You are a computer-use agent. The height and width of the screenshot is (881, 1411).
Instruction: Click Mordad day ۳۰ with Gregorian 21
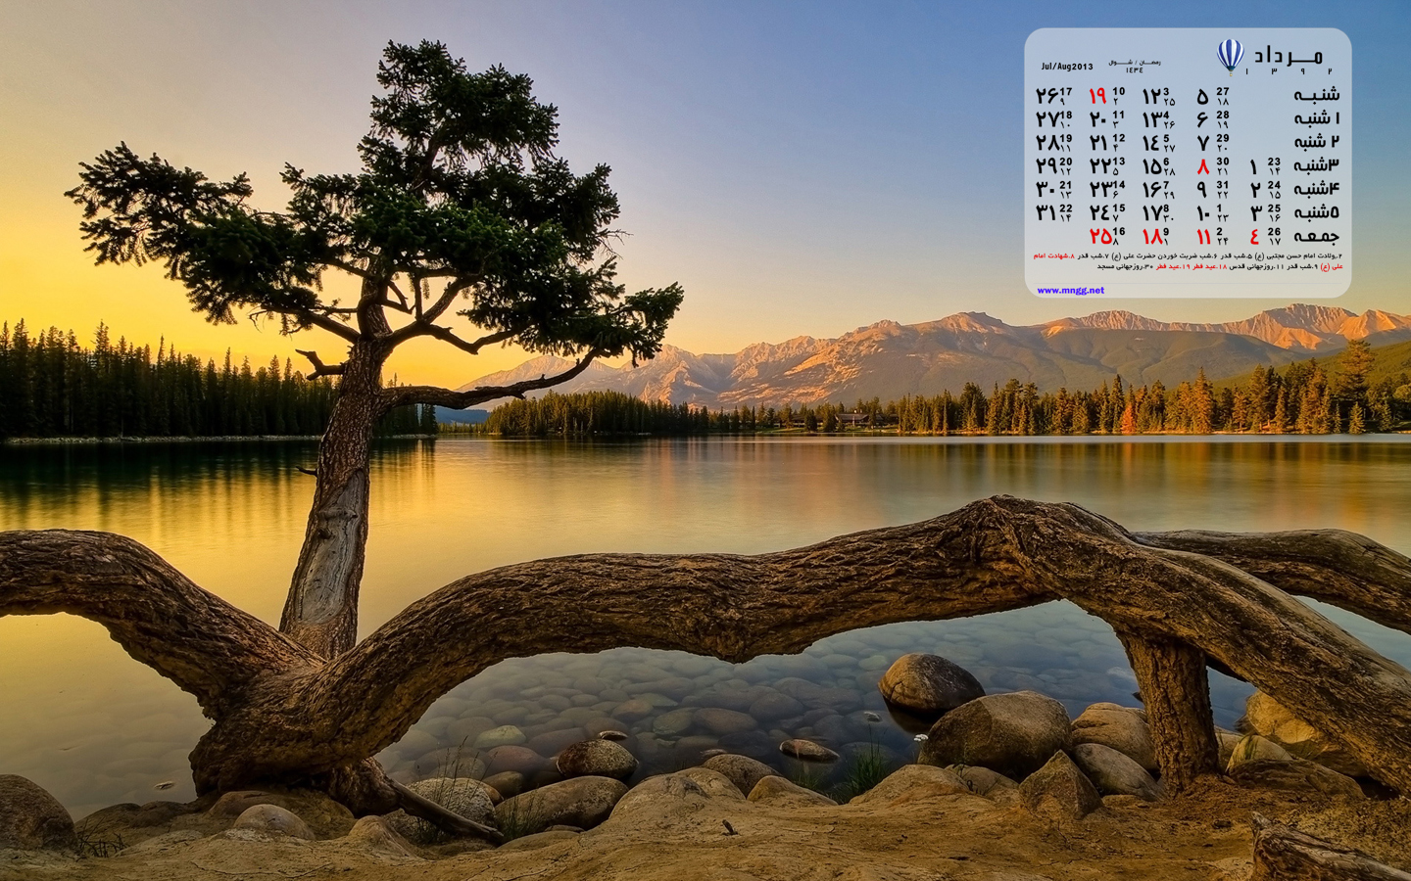(x=1053, y=190)
